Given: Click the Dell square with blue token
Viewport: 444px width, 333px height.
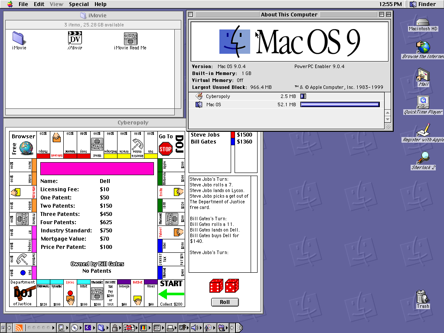Looking at the screenshot, I should (23, 273).
